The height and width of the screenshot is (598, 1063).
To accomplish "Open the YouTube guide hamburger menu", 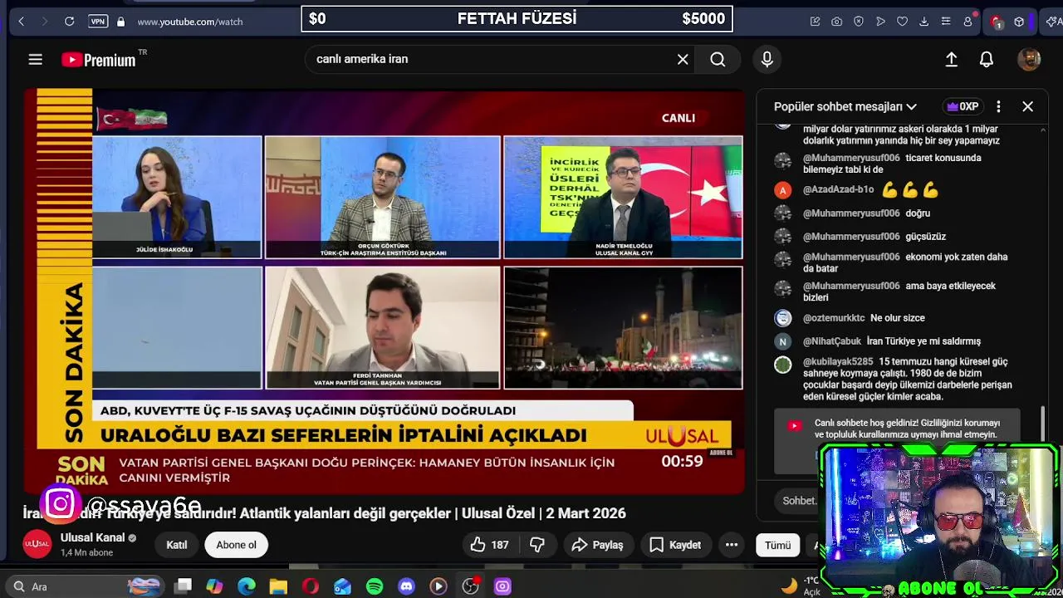I will 35,59.
